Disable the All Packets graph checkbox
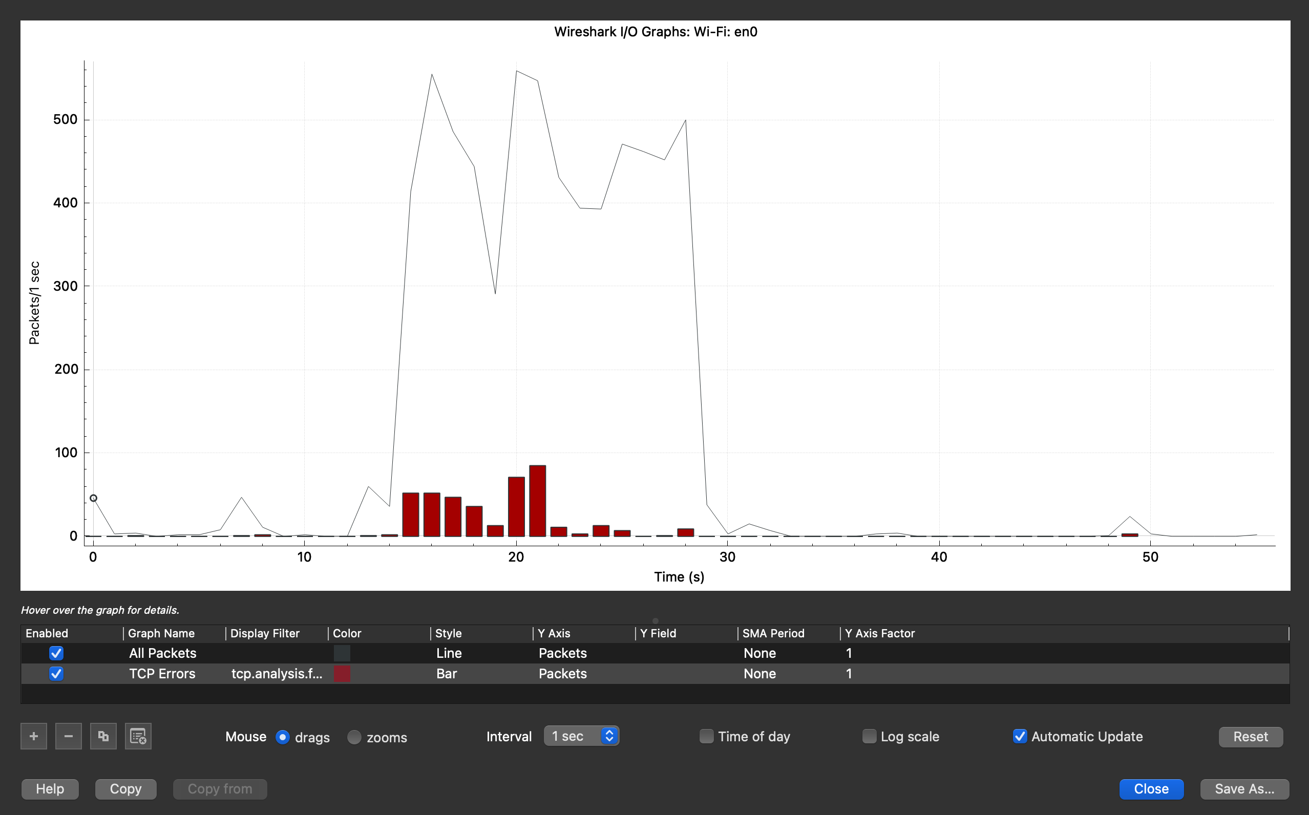 click(x=56, y=653)
